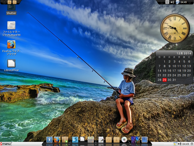
Task: Open the accessibility icon in the dock
Action: [x=49, y=140]
